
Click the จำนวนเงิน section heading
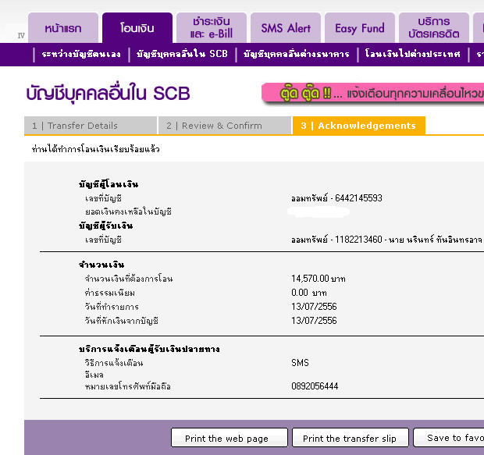[x=101, y=265]
